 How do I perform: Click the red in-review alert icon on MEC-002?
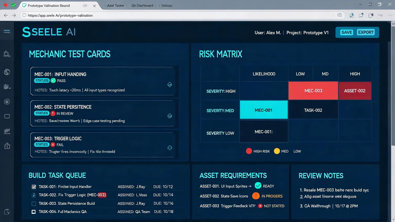pos(53,113)
